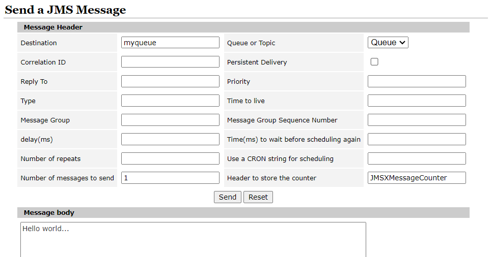The width and height of the screenshot is (492, 257).
Task: Select the Message Header section title
Action: pyautogui.click(x=53, y=27)
